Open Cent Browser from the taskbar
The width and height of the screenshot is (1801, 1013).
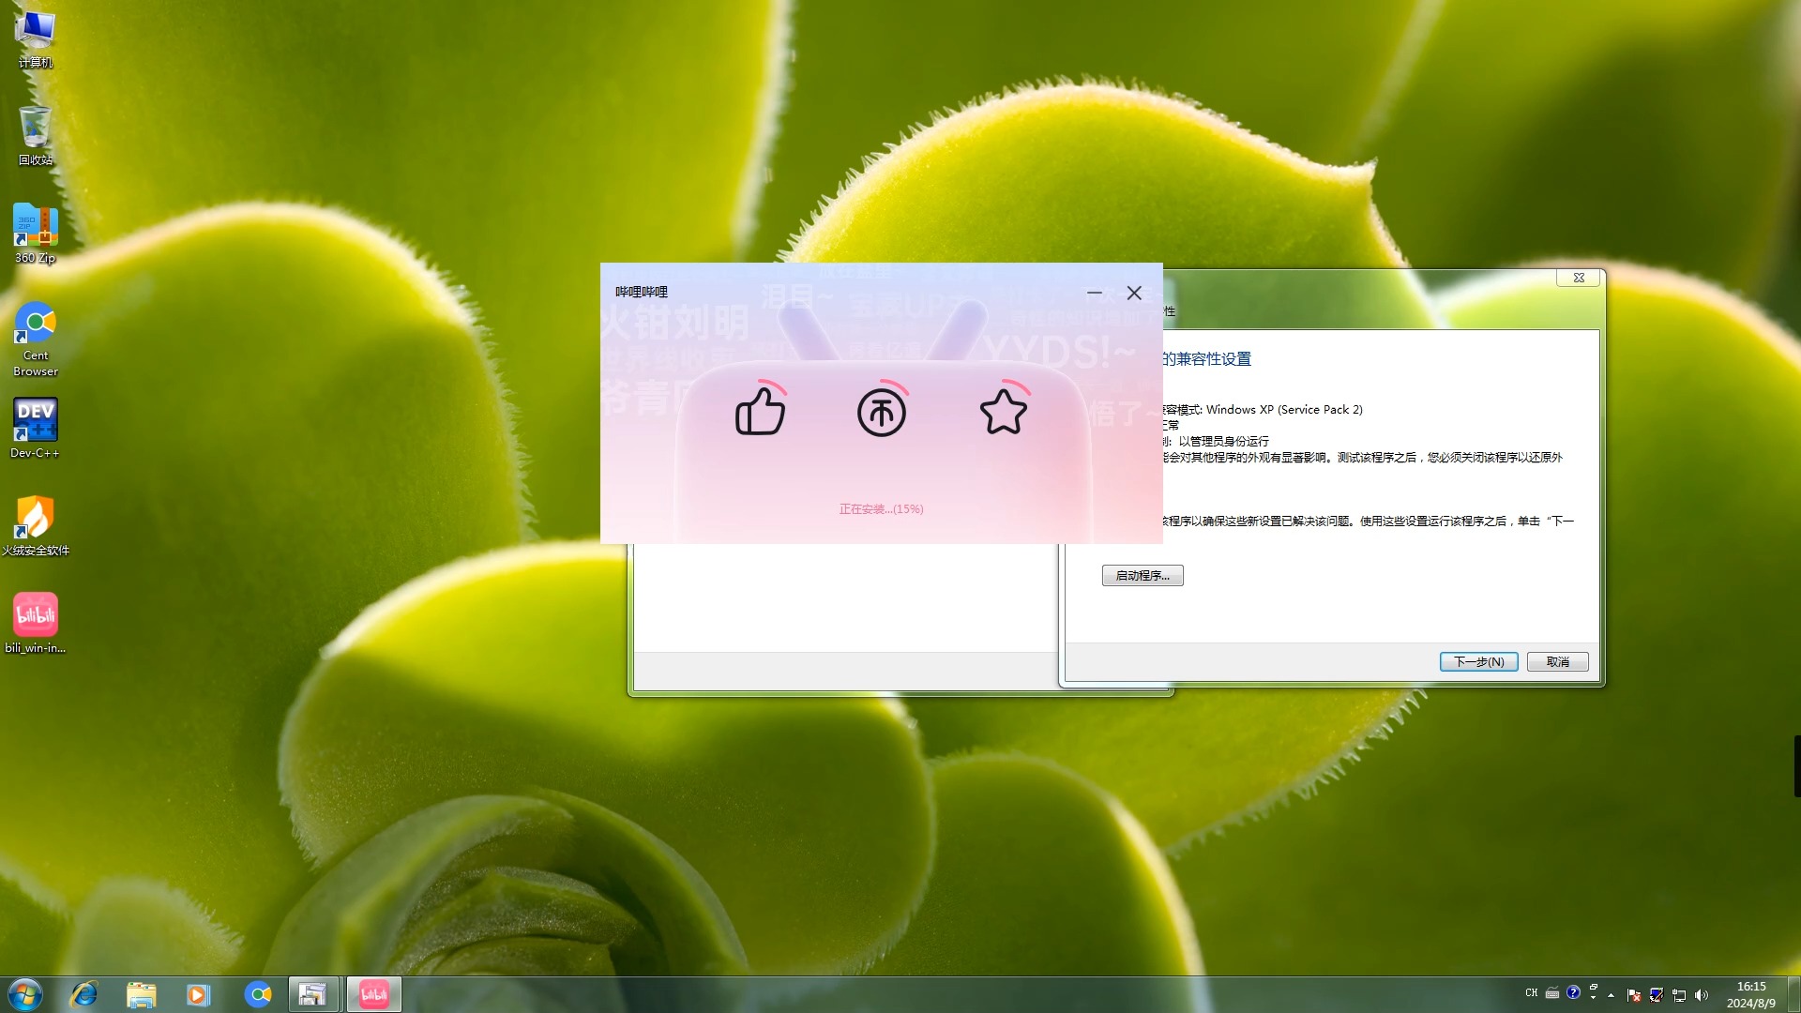click(x=257, y=994)
